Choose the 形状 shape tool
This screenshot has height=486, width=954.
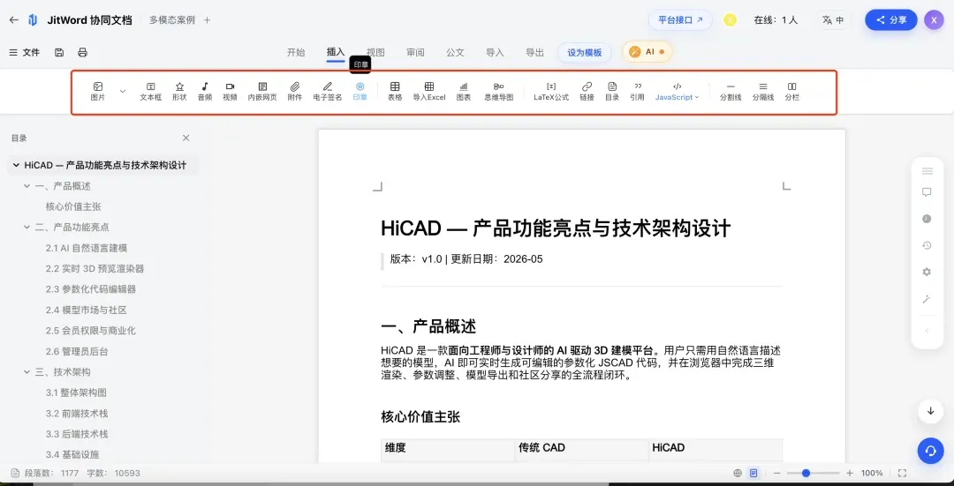click(x=179, y=91)
